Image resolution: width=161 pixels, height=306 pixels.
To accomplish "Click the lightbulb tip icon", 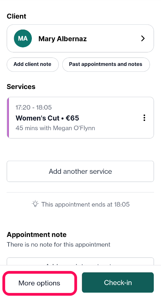I will 35,204.
